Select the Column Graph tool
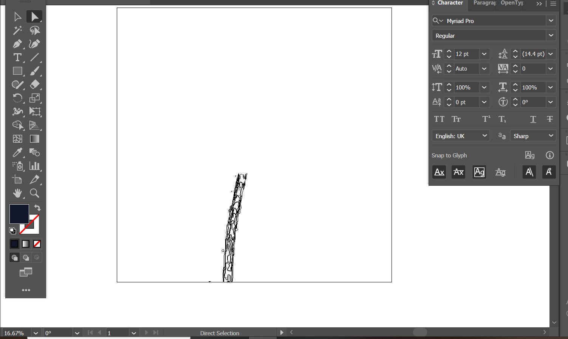 (35, 166)
